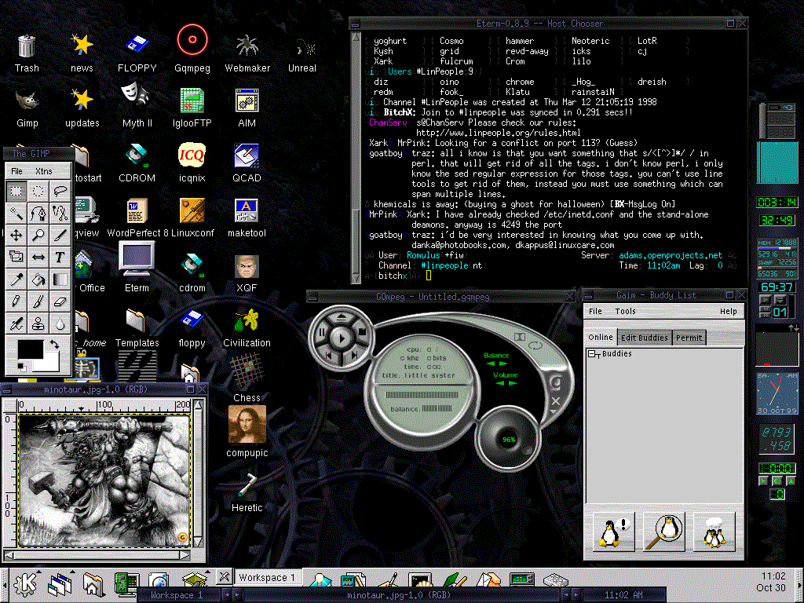Pick the Fuzzy Select magic wand tool
The width and height of the screenshot is (804, 603).
click(16, 213)
